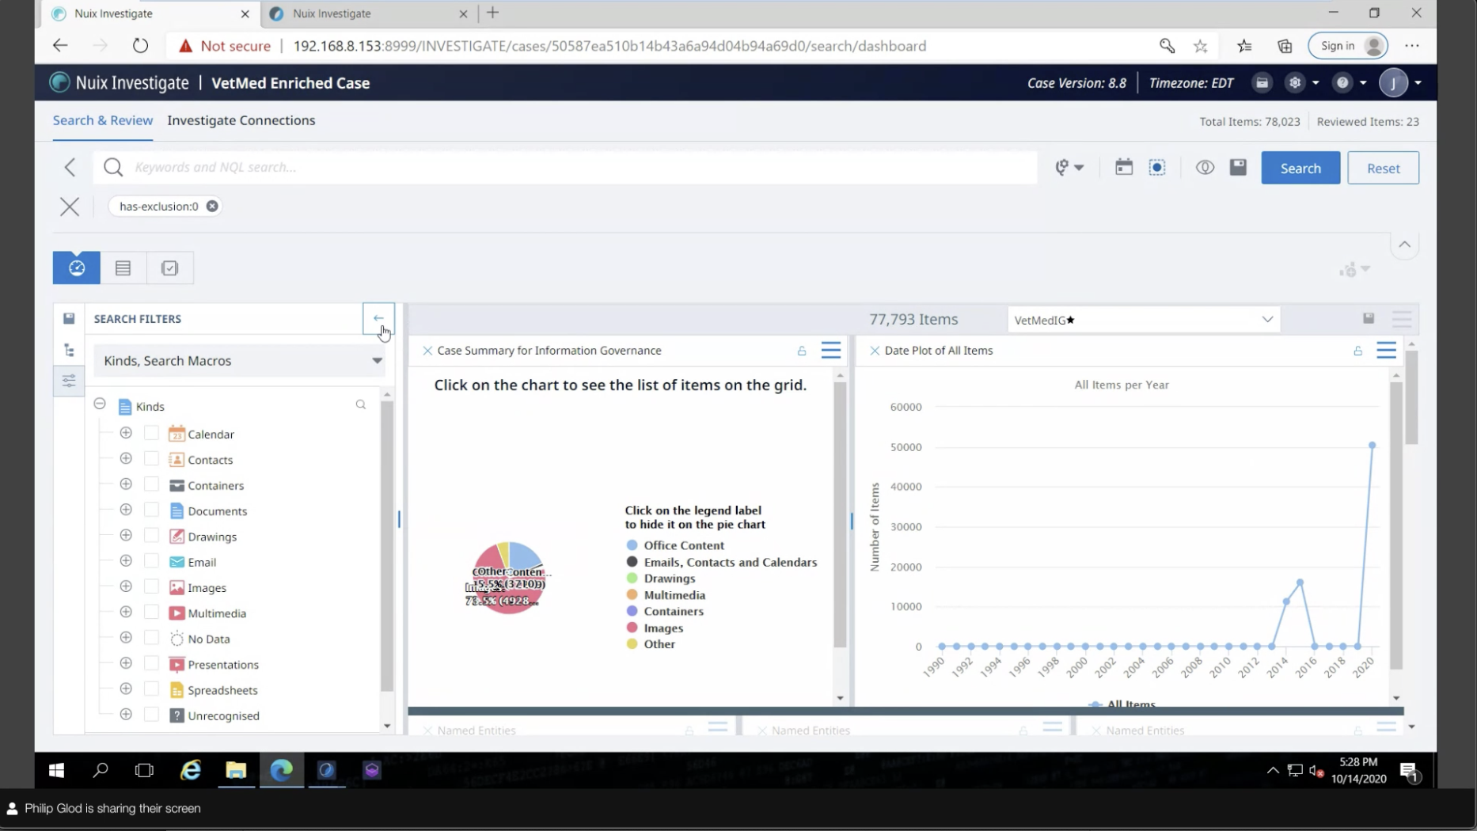This screenshot has height=831, width=1477.
Task: Search within Kinds using magnifier icon
Action: 361,404
